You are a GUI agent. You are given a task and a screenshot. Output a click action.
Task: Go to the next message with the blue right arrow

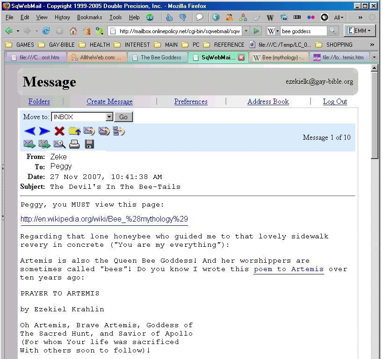tap(44, 131)
